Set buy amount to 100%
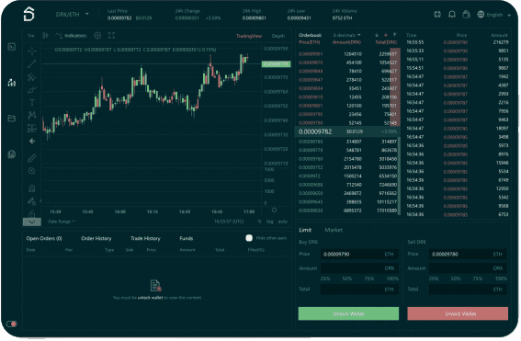 [x=392, y=278]
